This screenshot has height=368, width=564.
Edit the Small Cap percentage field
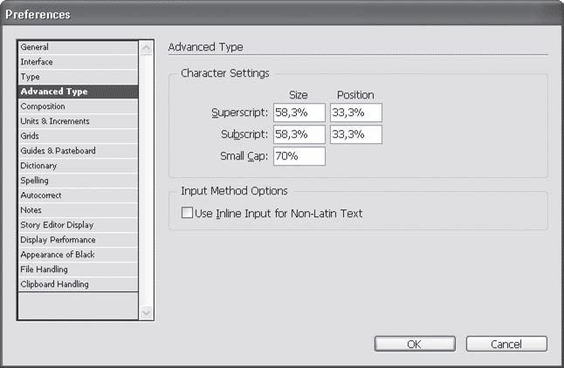click(299, 157)
